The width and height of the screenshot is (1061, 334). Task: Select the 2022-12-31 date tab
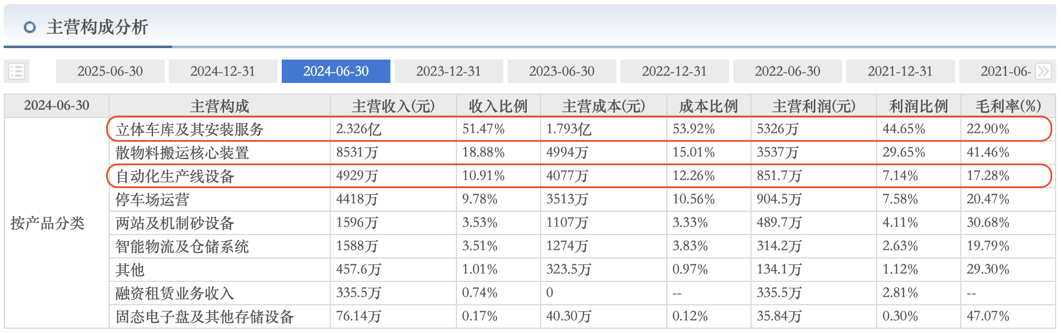[x=674, y=71]
